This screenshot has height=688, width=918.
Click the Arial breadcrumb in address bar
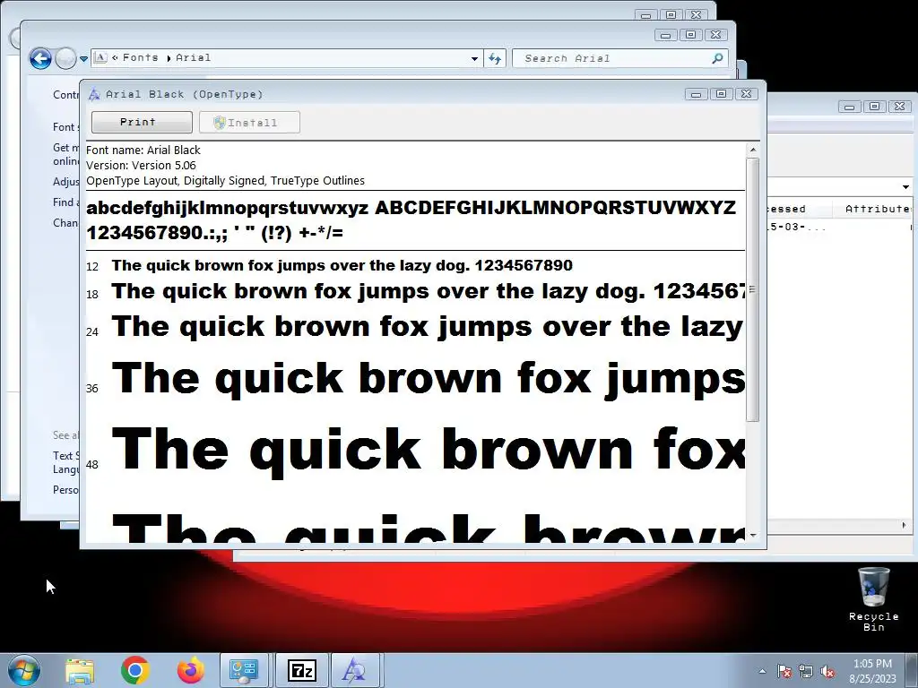[194, 57]
